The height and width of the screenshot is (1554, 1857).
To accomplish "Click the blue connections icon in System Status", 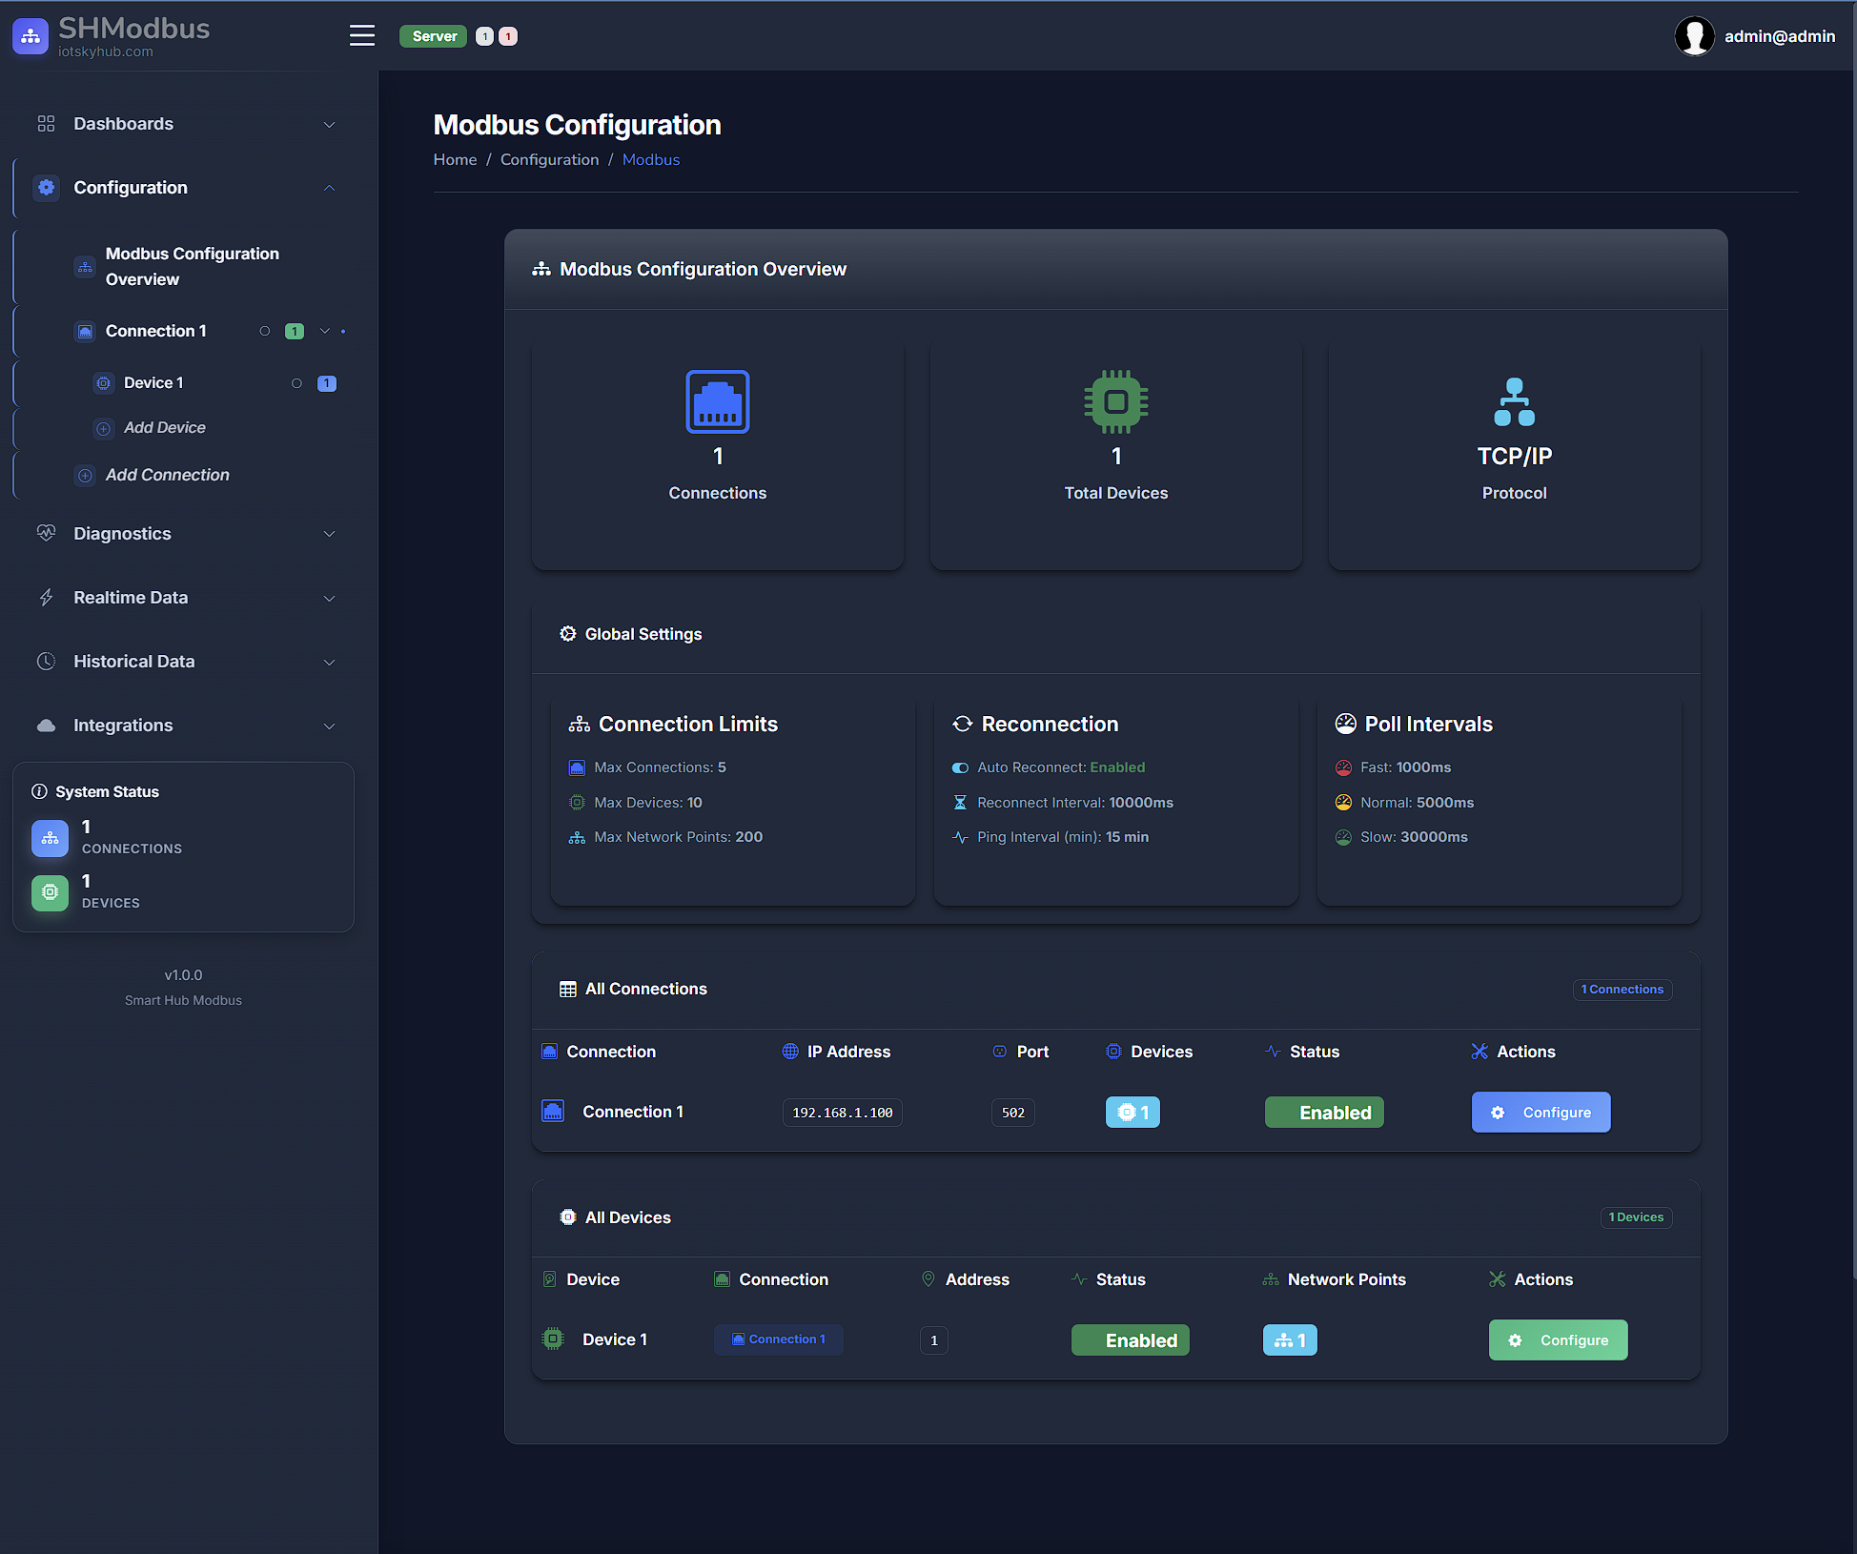I will (x=50, y=838).
